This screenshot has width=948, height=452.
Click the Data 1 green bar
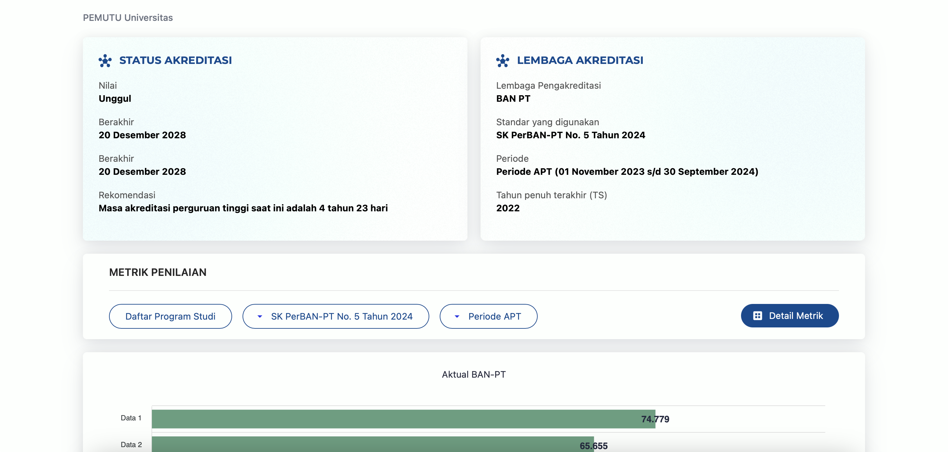[x=368, y=419]
